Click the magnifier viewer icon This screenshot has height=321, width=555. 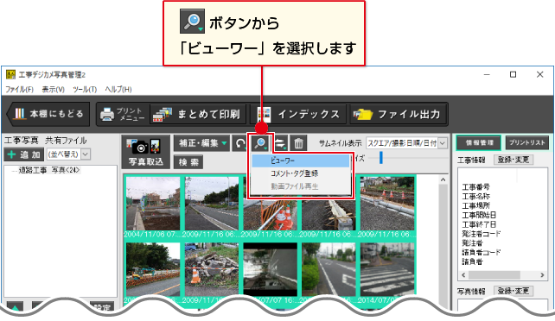click(261, 143)
